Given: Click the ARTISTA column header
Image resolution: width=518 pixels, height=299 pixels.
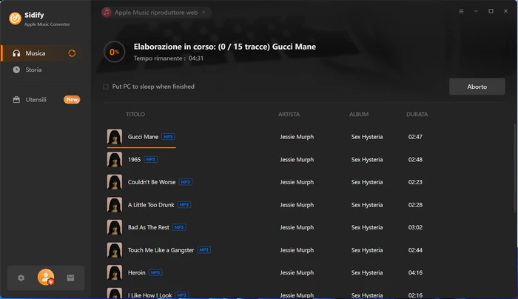Looking at the screenshot, I should [x=289, y=114].
